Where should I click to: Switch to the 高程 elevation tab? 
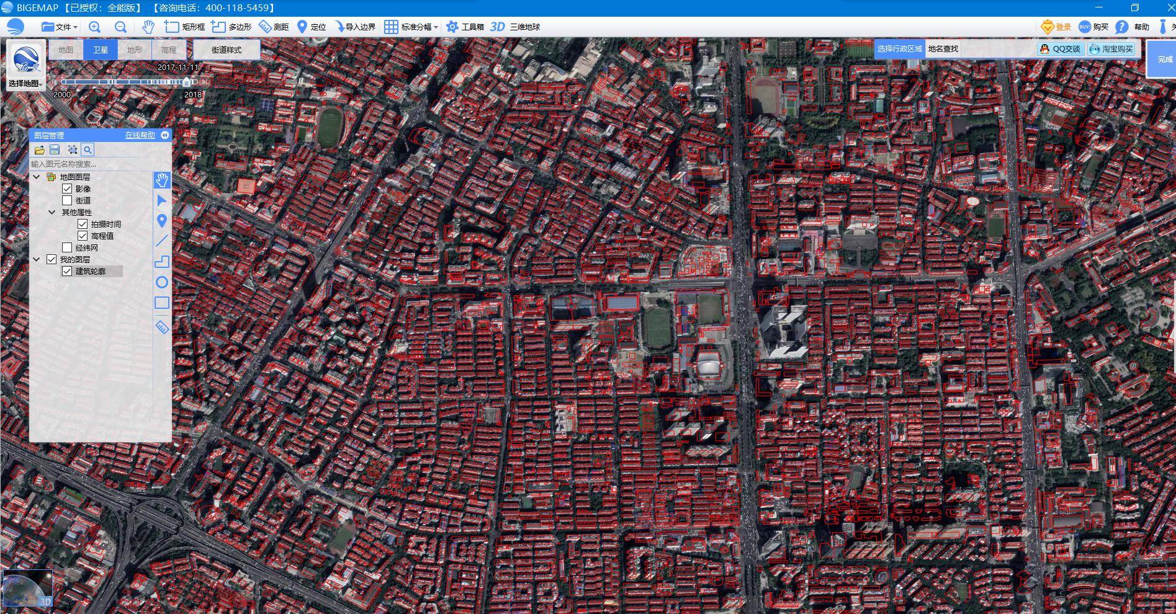[169, 50]
